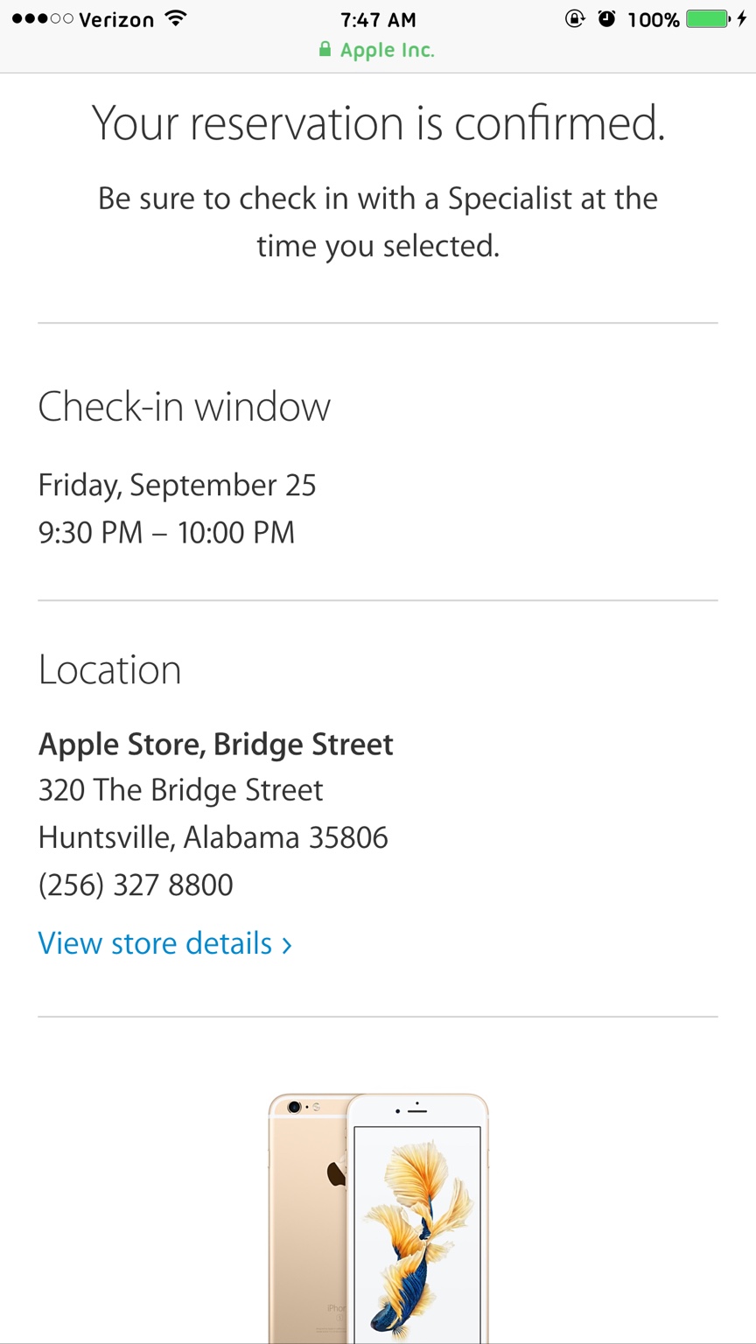Tap the chevron after View store details
This screenshot has height=1344, width=756.
[287, 945]
